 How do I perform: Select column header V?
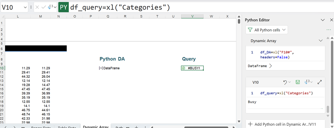[x=192, y=17]
